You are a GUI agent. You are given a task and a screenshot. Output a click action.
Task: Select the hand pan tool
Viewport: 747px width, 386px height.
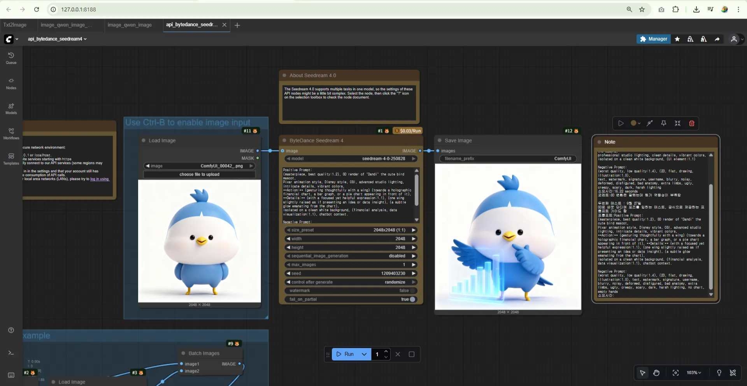pyautogui.click(x=656, y=373)
